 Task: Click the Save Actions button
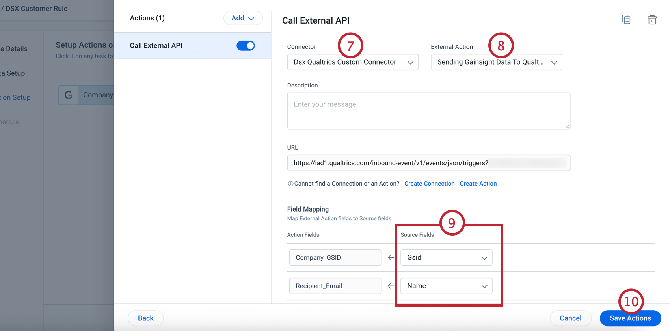coord(630,318)
